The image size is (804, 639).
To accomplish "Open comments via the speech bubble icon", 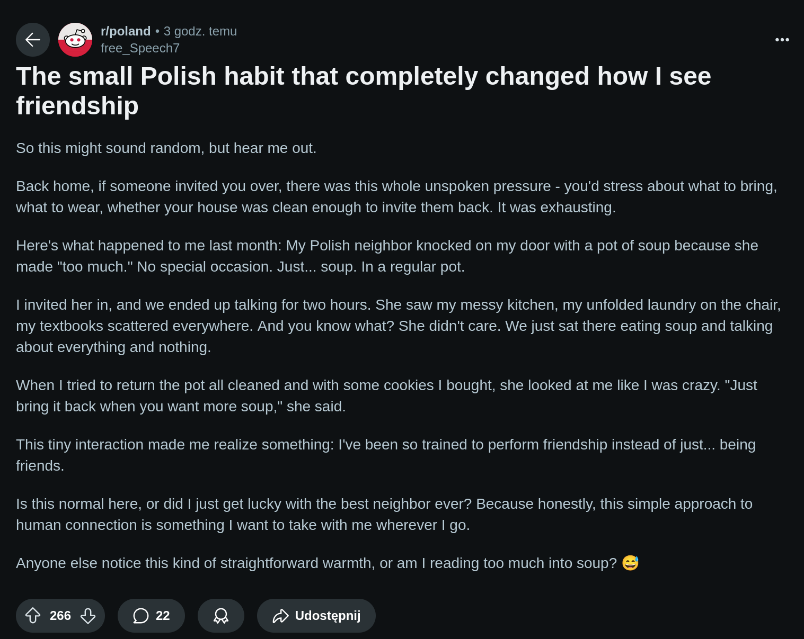I will pyautogui.click(x=140, y=616).
